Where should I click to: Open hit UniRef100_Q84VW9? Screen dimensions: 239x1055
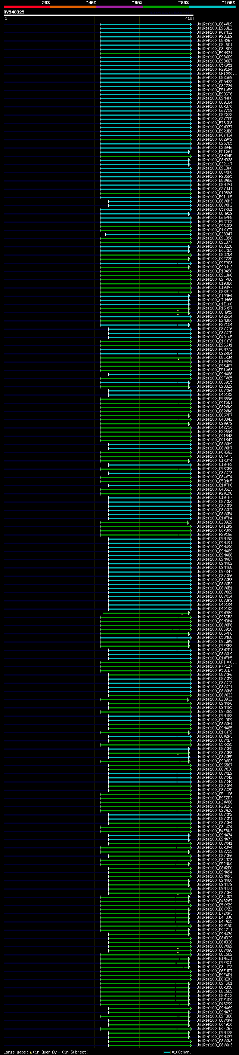pyautogui.click(x=214, y=24)
